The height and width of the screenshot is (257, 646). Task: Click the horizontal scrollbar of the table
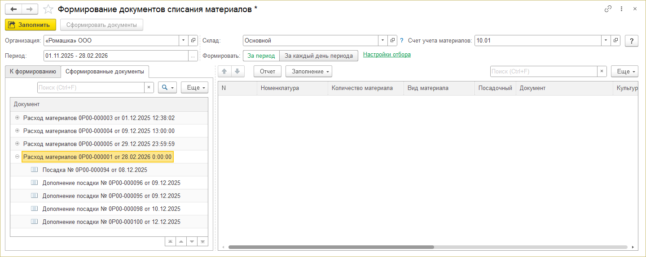tap(331, 247)
